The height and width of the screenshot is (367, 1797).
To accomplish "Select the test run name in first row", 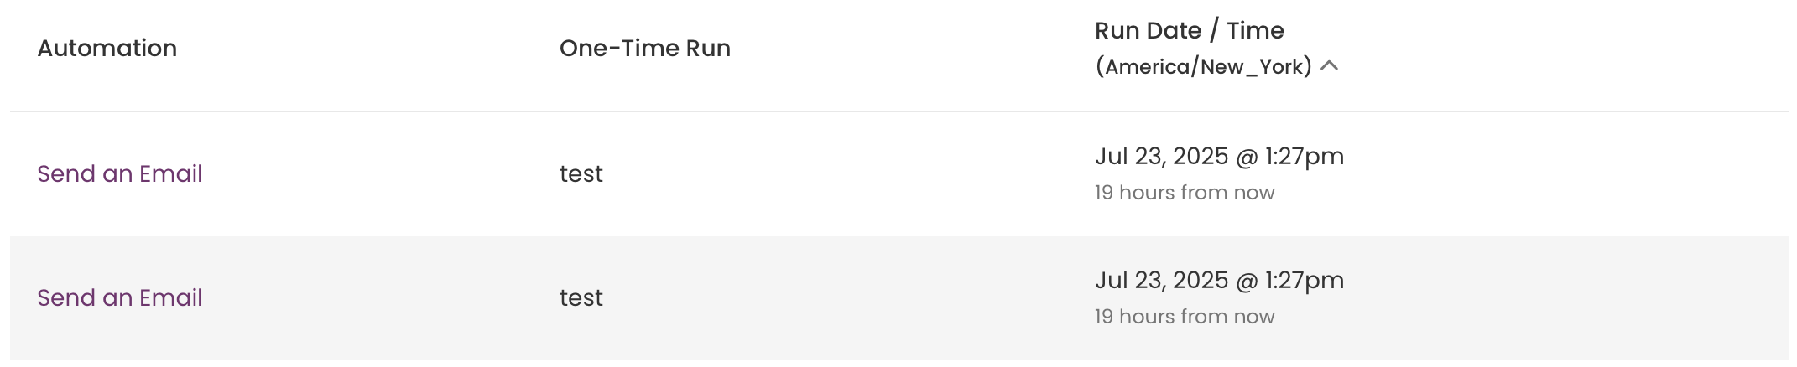I will pos(581,174).
